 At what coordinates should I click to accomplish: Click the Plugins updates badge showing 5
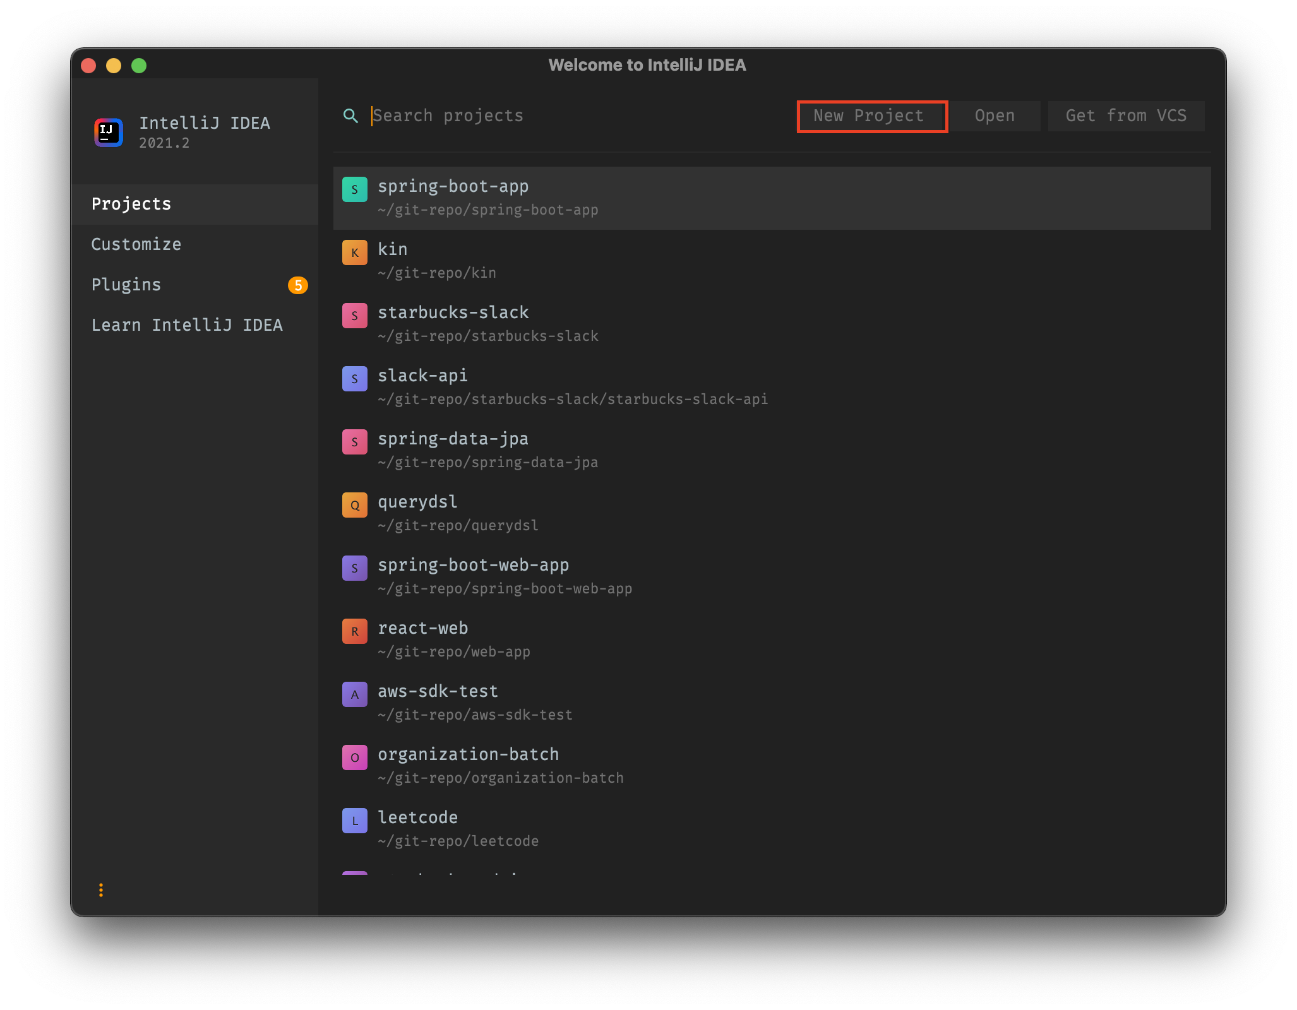(x=298, y=285)
